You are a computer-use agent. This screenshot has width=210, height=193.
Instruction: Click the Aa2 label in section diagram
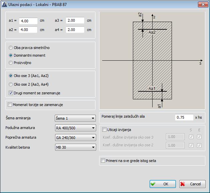point(152,32)
